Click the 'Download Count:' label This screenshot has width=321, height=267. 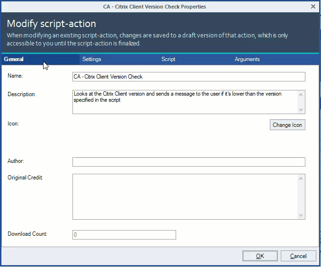point(27,234)
